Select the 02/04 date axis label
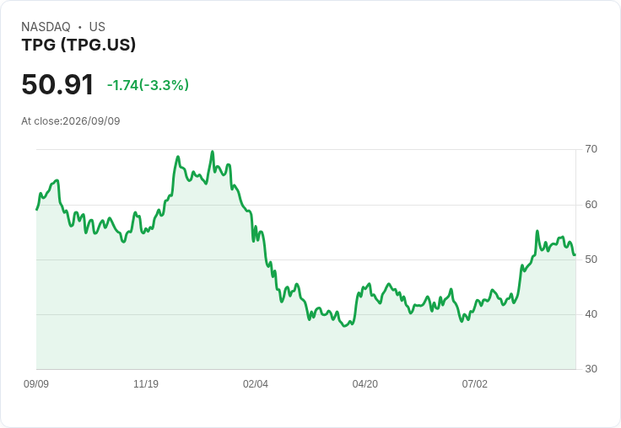The image size is (621, 428). point(256,383)
